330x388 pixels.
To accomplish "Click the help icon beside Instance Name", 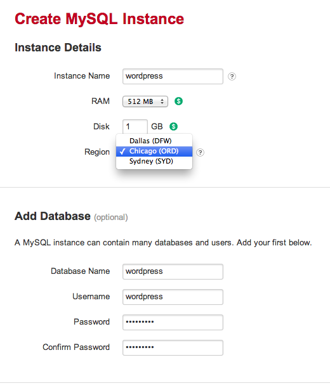I will pos(232,76).
